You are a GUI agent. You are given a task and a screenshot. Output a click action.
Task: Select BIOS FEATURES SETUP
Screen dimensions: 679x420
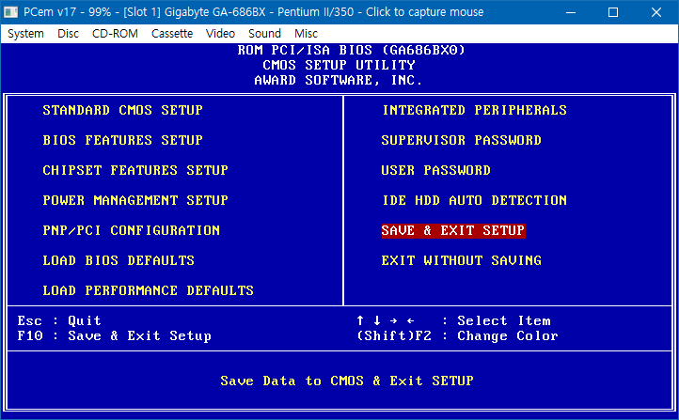pyautogui.click(x=122, y=140)
